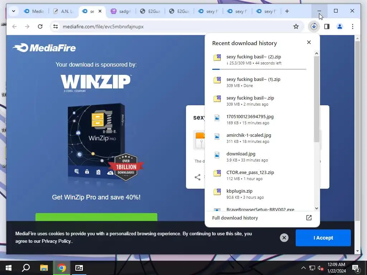Click the MediaFire logo
Viewport: 367px width, 275px height.
pos(44,48)
